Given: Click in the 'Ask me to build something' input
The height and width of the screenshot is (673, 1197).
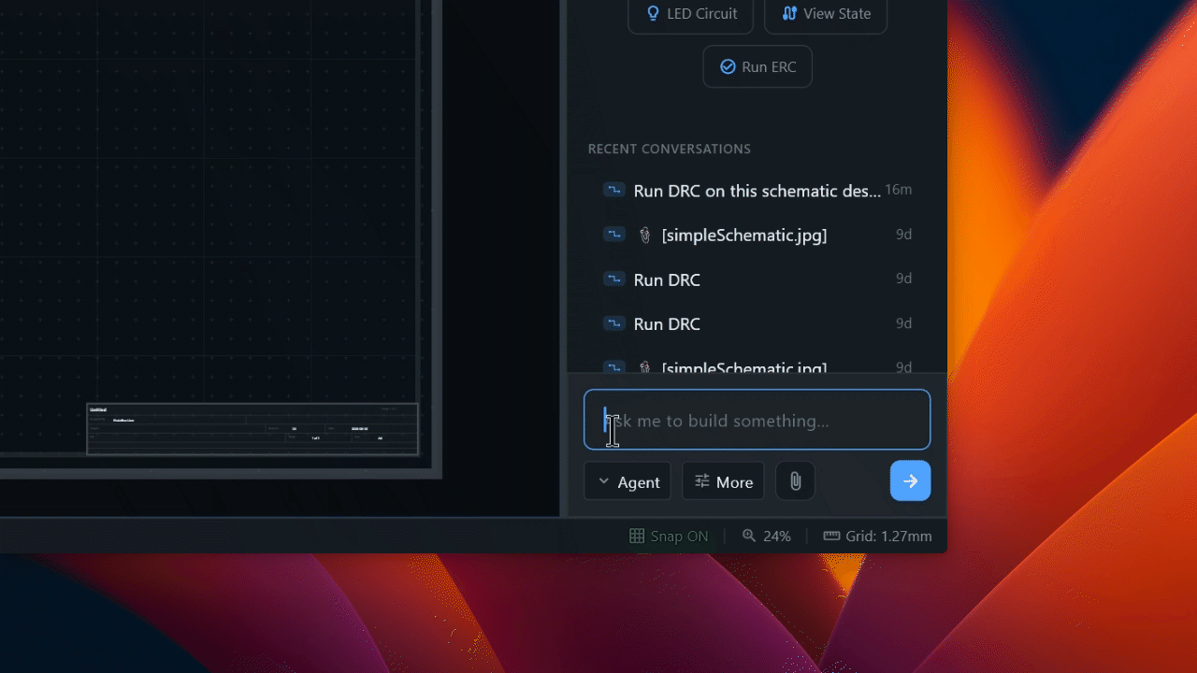Looking at the screenshot, I should pyautogui.click(x=757, y=420).
